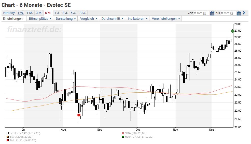
Task: Click the 'Dez' x-axis label
Action: coord(212,130)
